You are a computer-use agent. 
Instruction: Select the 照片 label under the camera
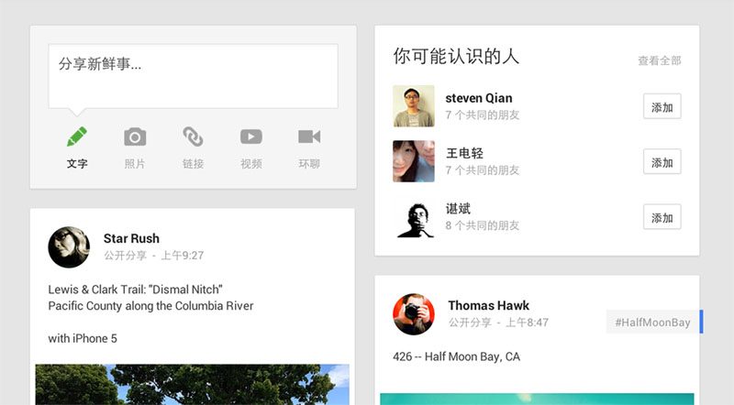(x=135, y=164)
